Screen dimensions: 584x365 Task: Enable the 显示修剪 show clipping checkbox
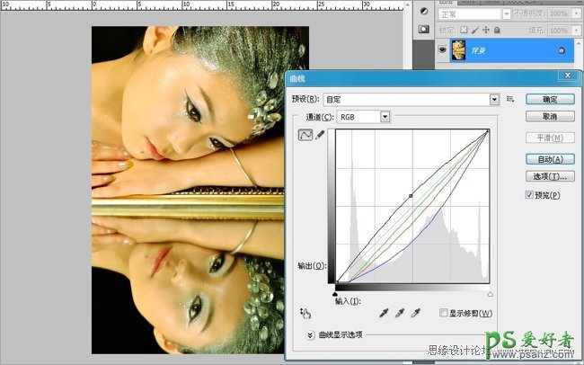pyautogui.click(x=443, y=313)
